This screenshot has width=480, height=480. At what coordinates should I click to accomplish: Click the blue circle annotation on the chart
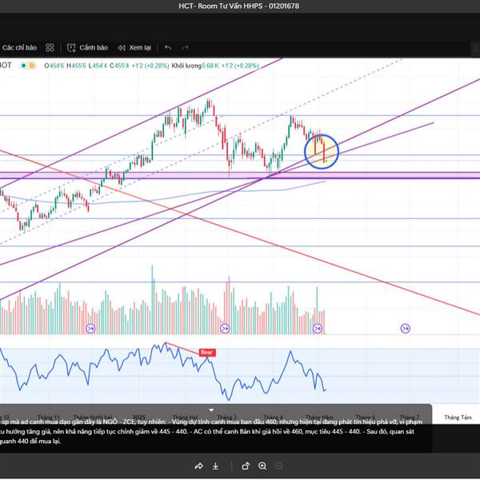322,151
